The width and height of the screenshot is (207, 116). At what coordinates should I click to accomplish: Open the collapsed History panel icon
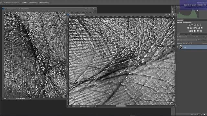173,9
